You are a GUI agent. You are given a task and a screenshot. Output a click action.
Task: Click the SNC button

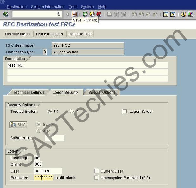(x=18, y=125)
